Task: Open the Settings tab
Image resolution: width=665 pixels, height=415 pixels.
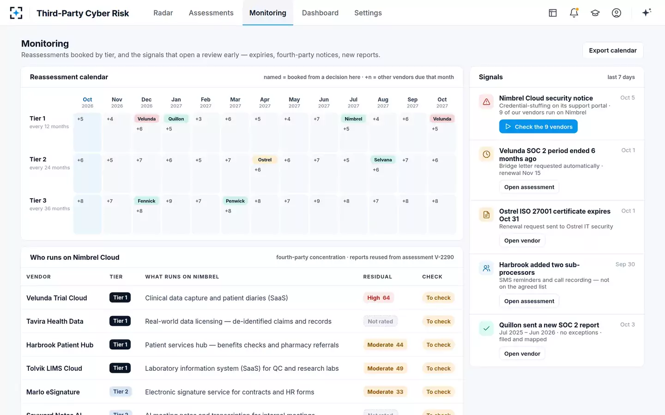Action: [368, 13]
